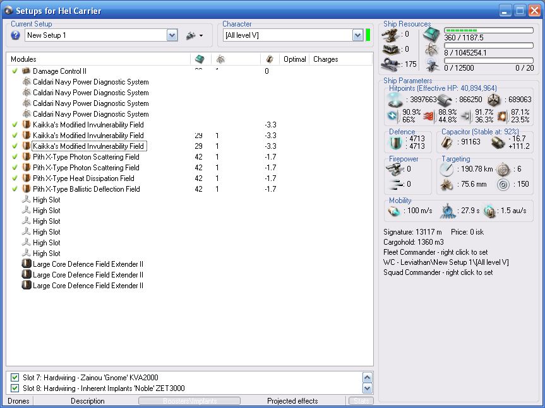Click the Signature: 13117 m text

pyautogui.click(x=412, y=232)
